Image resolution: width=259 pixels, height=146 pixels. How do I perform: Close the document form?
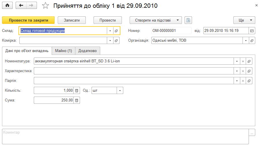[256, 5]
